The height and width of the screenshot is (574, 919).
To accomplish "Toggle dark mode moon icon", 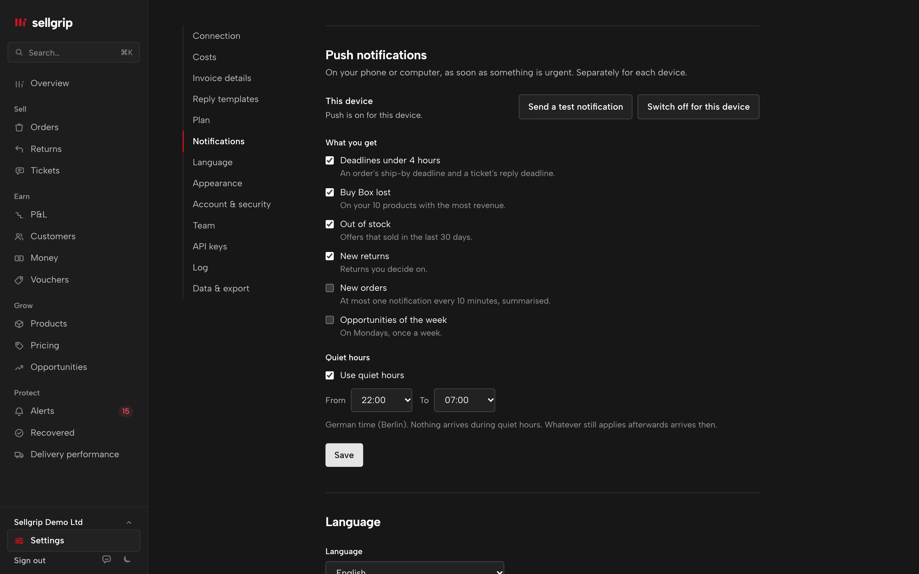I will [127, 560].
